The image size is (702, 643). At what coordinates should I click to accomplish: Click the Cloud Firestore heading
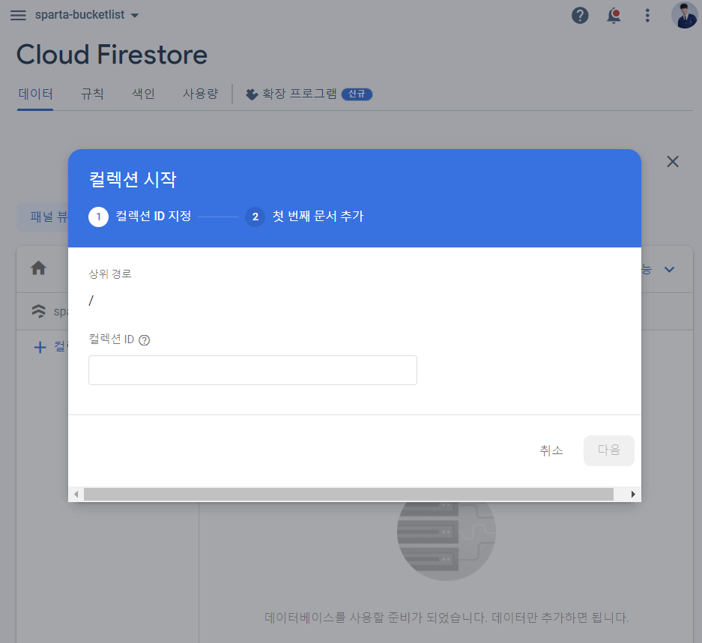[x=112, y=55]
